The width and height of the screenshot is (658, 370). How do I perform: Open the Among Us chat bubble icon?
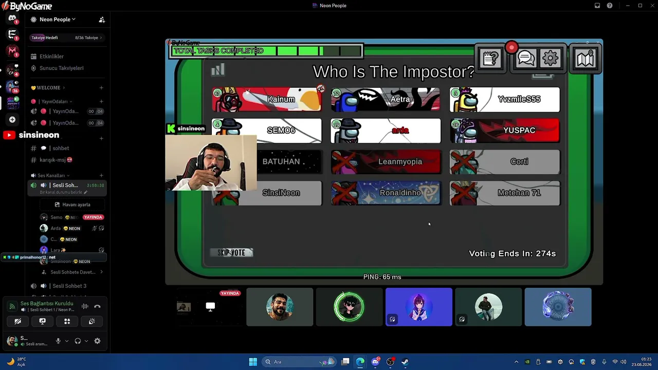526,59
